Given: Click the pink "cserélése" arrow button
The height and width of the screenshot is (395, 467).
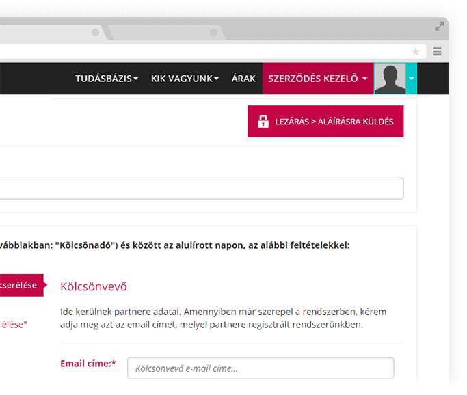Looking at the screenshot, I should pos(21,285).
